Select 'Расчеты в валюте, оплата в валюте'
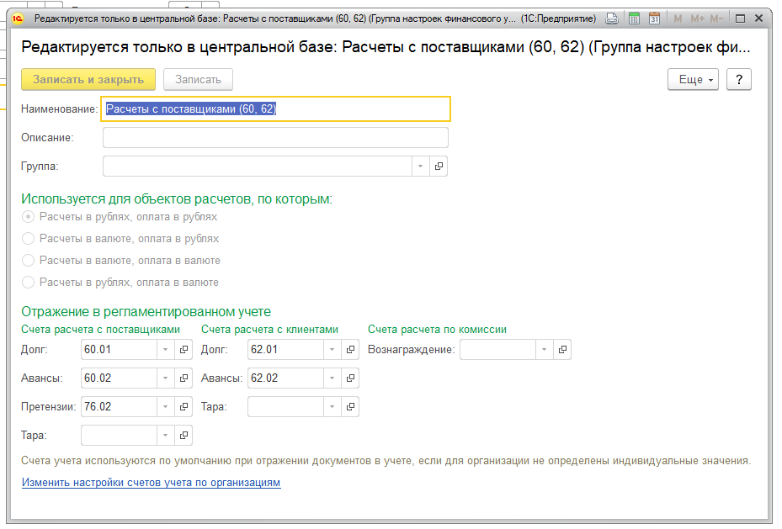 tap(29, 261)
